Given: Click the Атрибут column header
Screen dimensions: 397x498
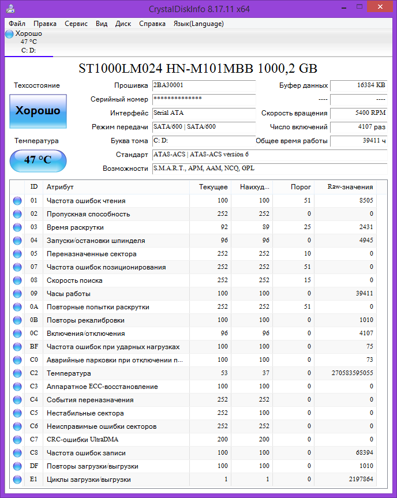Looking at the screenshot, I should (116, 187).
